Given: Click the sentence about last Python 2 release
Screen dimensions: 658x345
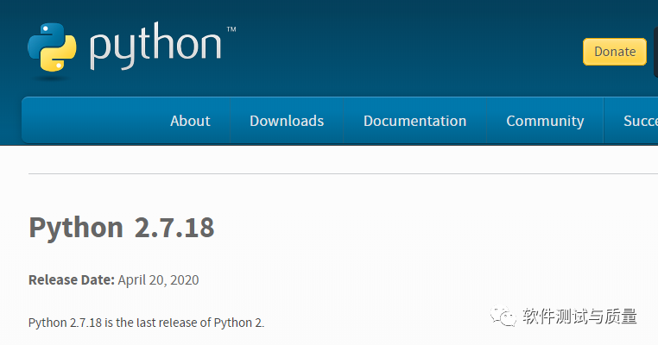Looking at the screenshot, I should pos(146,323).
